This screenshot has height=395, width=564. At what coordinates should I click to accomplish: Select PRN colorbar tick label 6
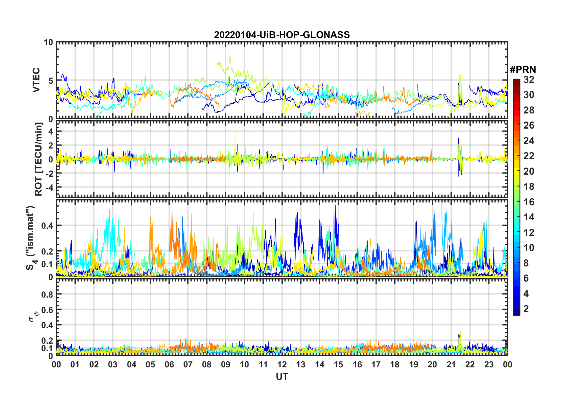tap(526, 278)
